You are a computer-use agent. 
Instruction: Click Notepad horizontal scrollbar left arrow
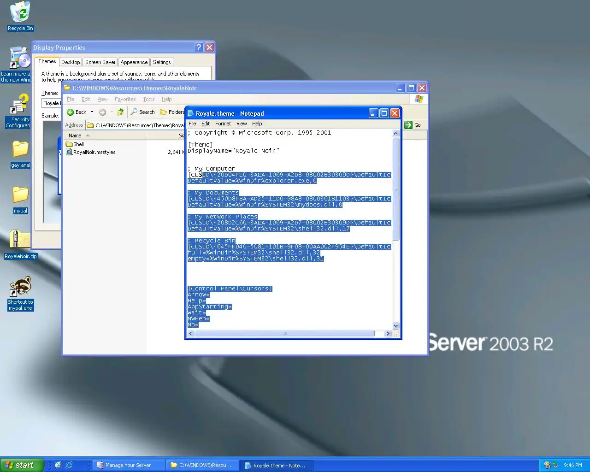pyautogui.click(x=191, y=334)
